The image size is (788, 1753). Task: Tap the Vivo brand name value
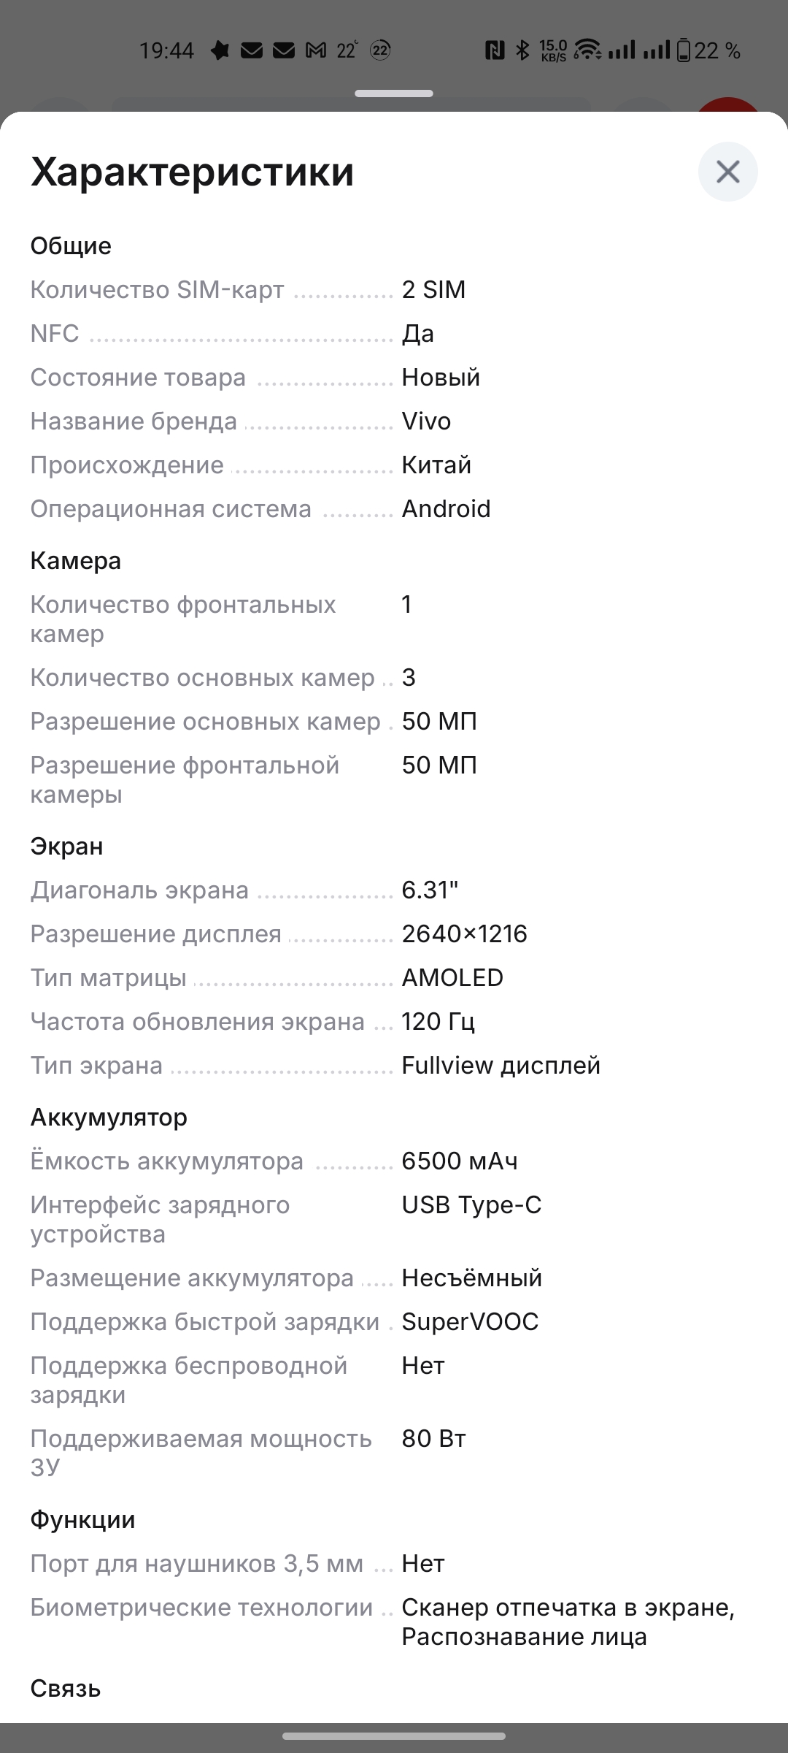pyautogui.click(x=426, y=421)
